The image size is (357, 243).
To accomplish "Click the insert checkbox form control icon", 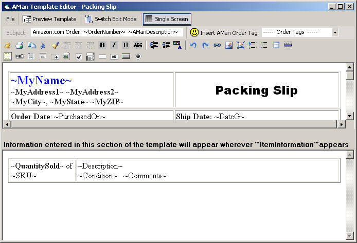I will (79, 57).
